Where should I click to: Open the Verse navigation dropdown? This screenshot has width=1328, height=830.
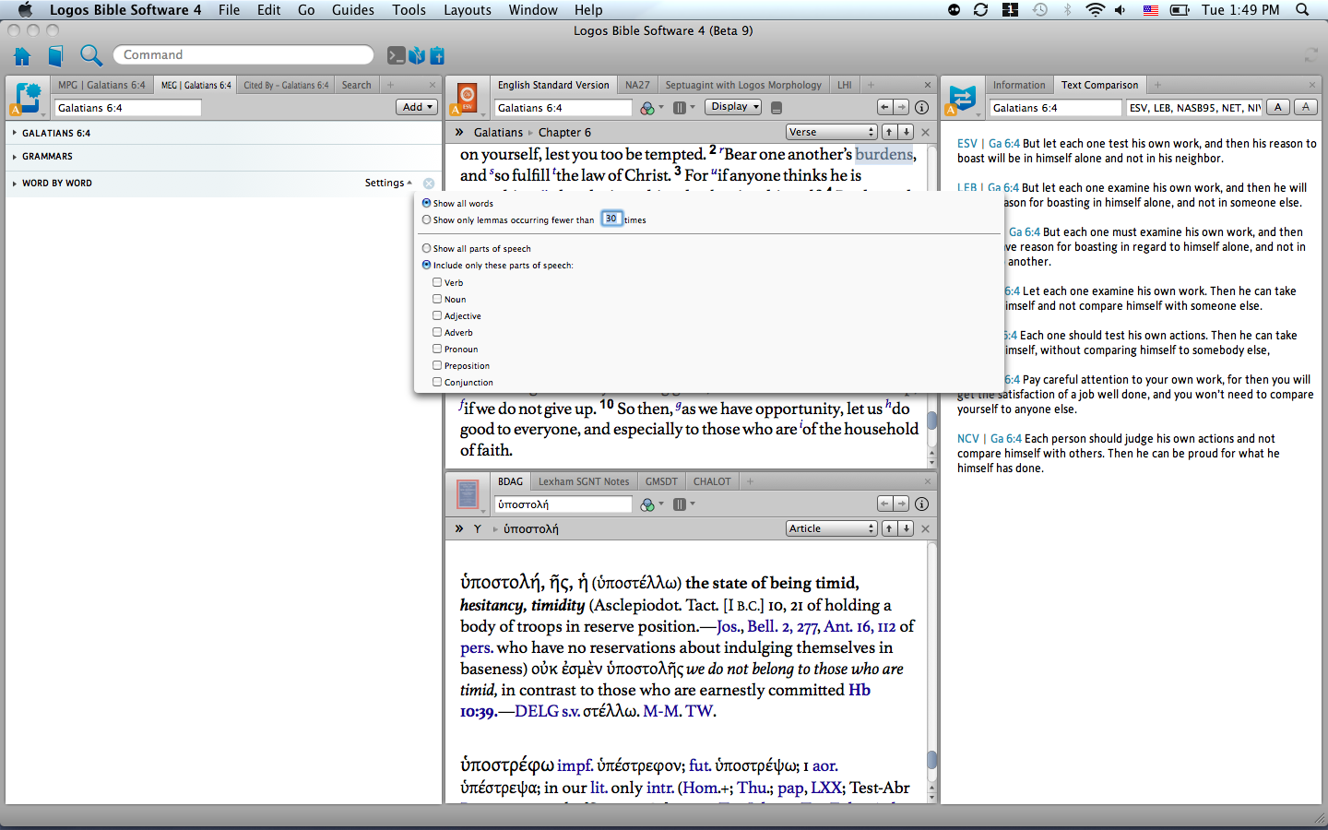(831, 132)
